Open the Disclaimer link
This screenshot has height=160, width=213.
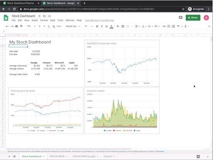pyautogui.click(x=160, y=151)
